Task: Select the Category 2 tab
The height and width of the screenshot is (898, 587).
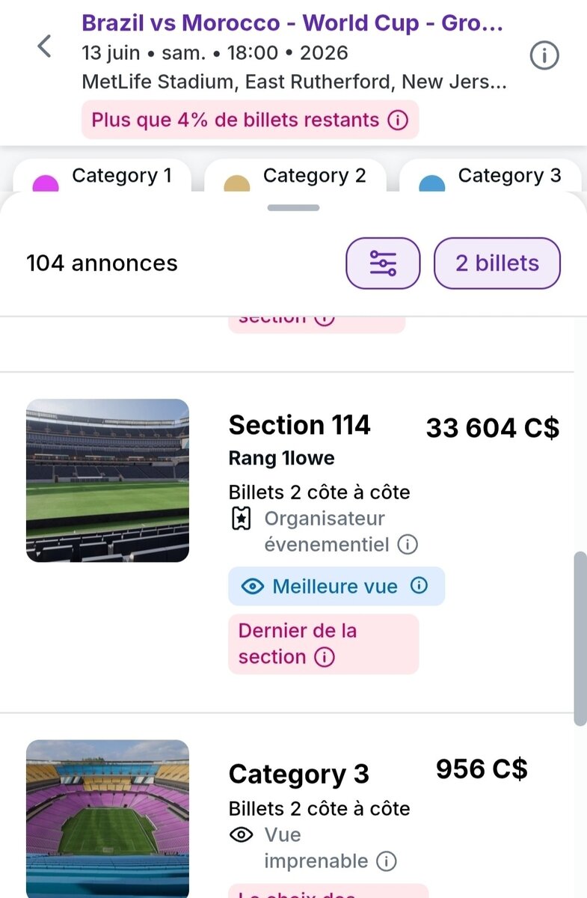Action: (x=295, y=177)
